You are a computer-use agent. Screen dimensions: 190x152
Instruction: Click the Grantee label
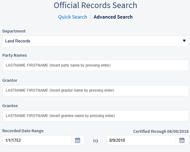[10, 106]
